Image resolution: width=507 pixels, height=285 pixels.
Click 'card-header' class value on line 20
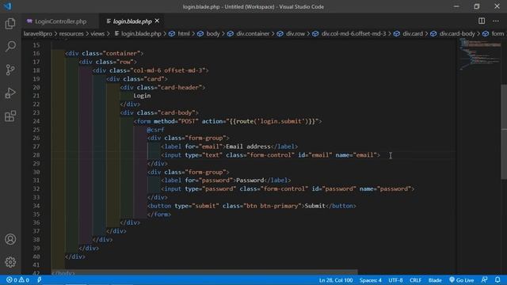click(x=180, y=88)
